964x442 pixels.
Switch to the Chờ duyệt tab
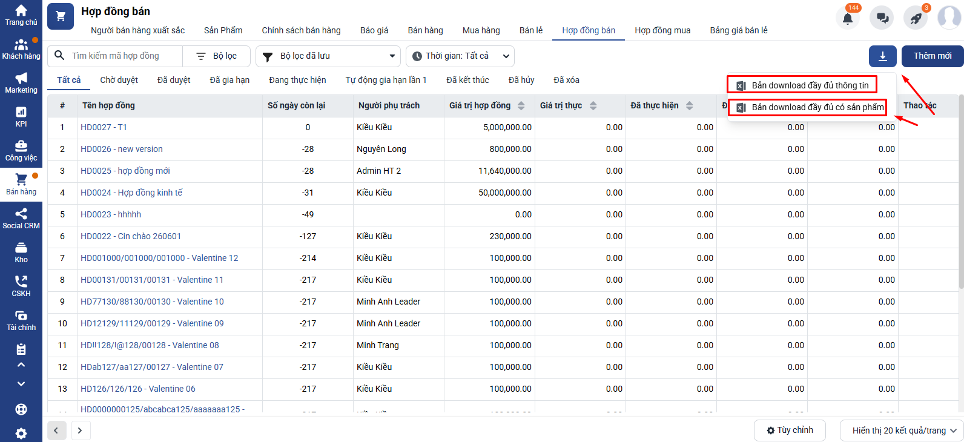coord(119,80)
